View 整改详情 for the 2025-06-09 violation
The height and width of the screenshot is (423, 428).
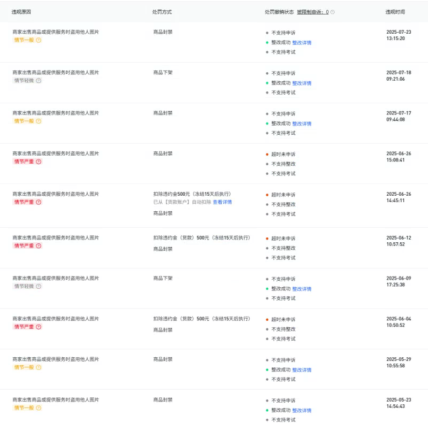(x=302, y=289)
